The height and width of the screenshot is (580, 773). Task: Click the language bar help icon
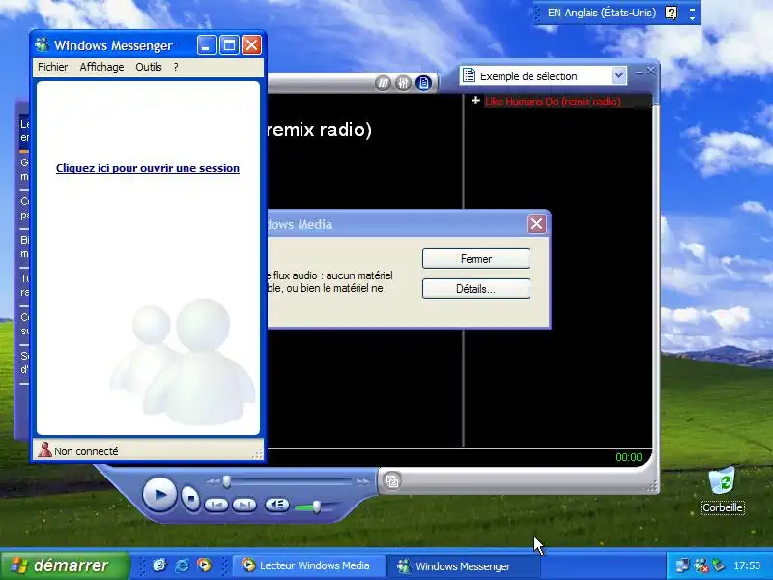coord(671,13)
